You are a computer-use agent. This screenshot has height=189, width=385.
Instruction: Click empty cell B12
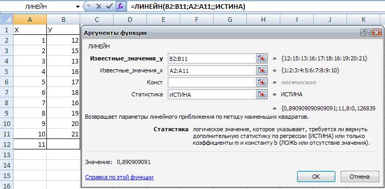(64, 144)
